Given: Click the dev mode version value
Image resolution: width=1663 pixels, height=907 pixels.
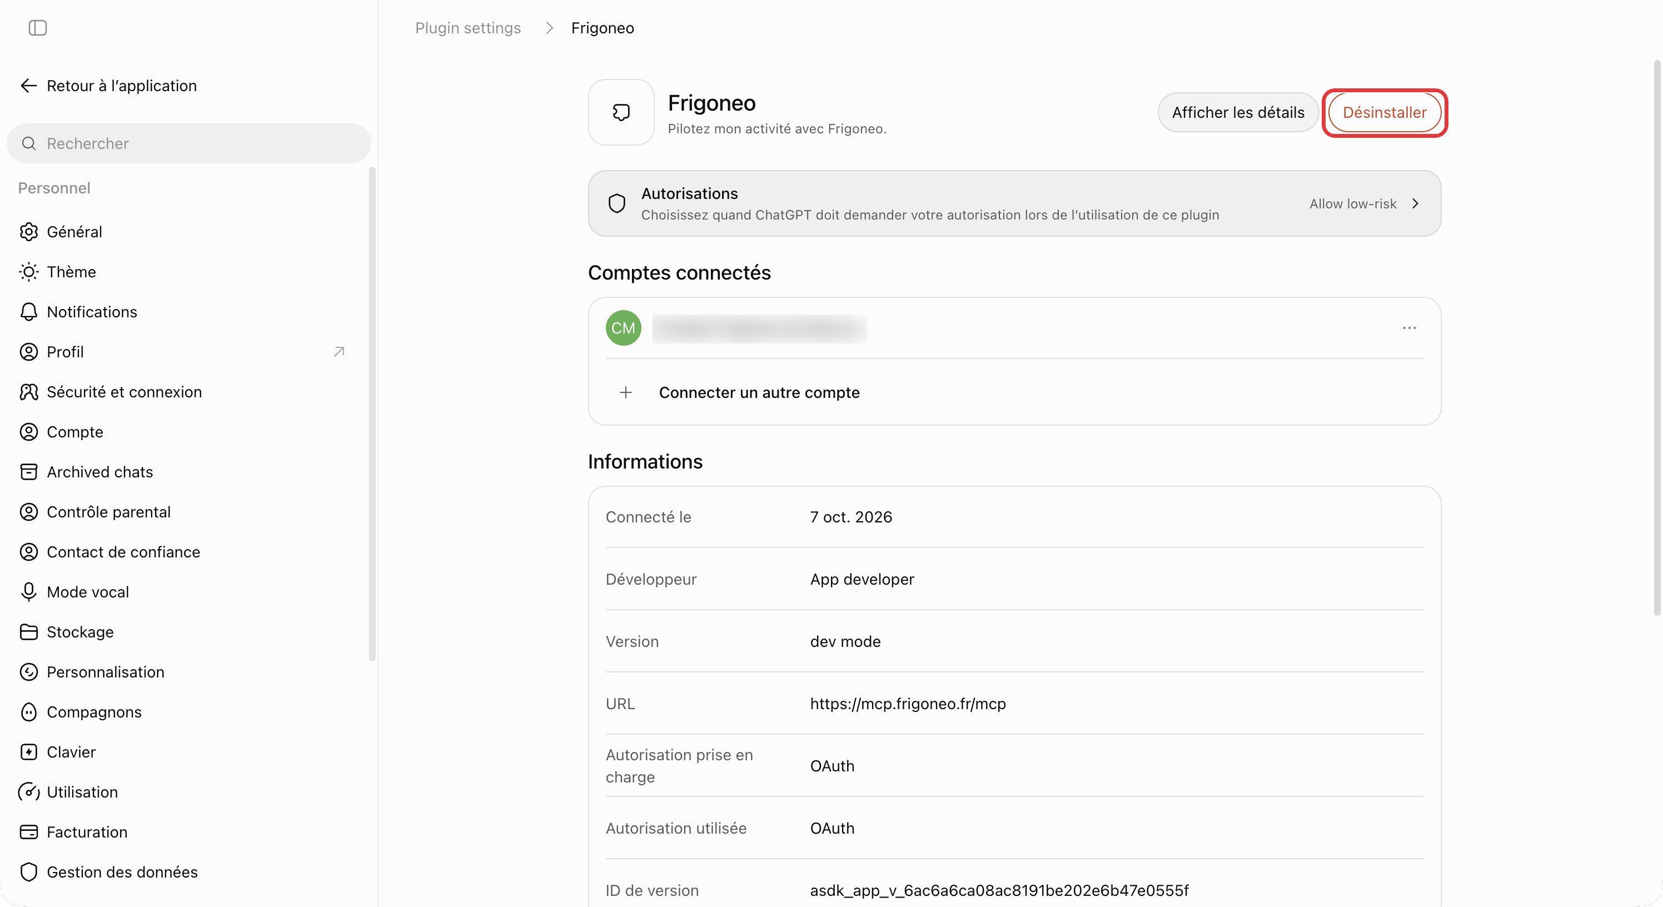Looking at the screenshot, I should tap(845, 642).
